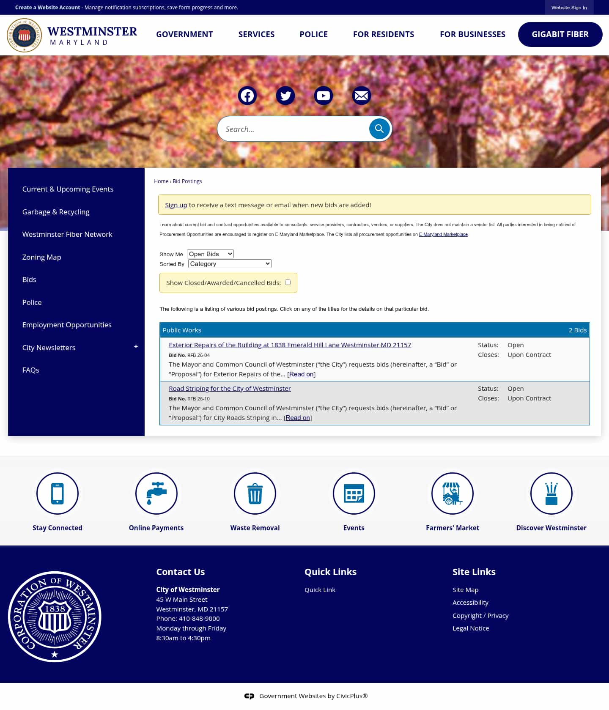
Task: Open City Newsletters sidebar link
Action: point(49,348)
